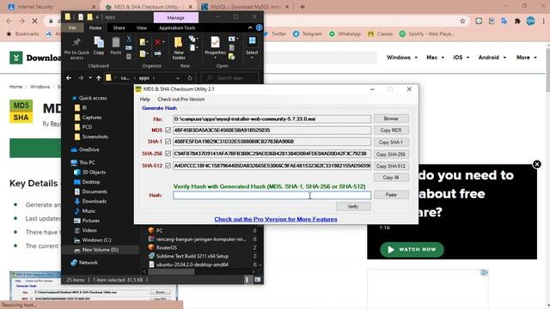Open Application Tools ribbon tab
Viewport: 550px width, 309px height.
177,27
